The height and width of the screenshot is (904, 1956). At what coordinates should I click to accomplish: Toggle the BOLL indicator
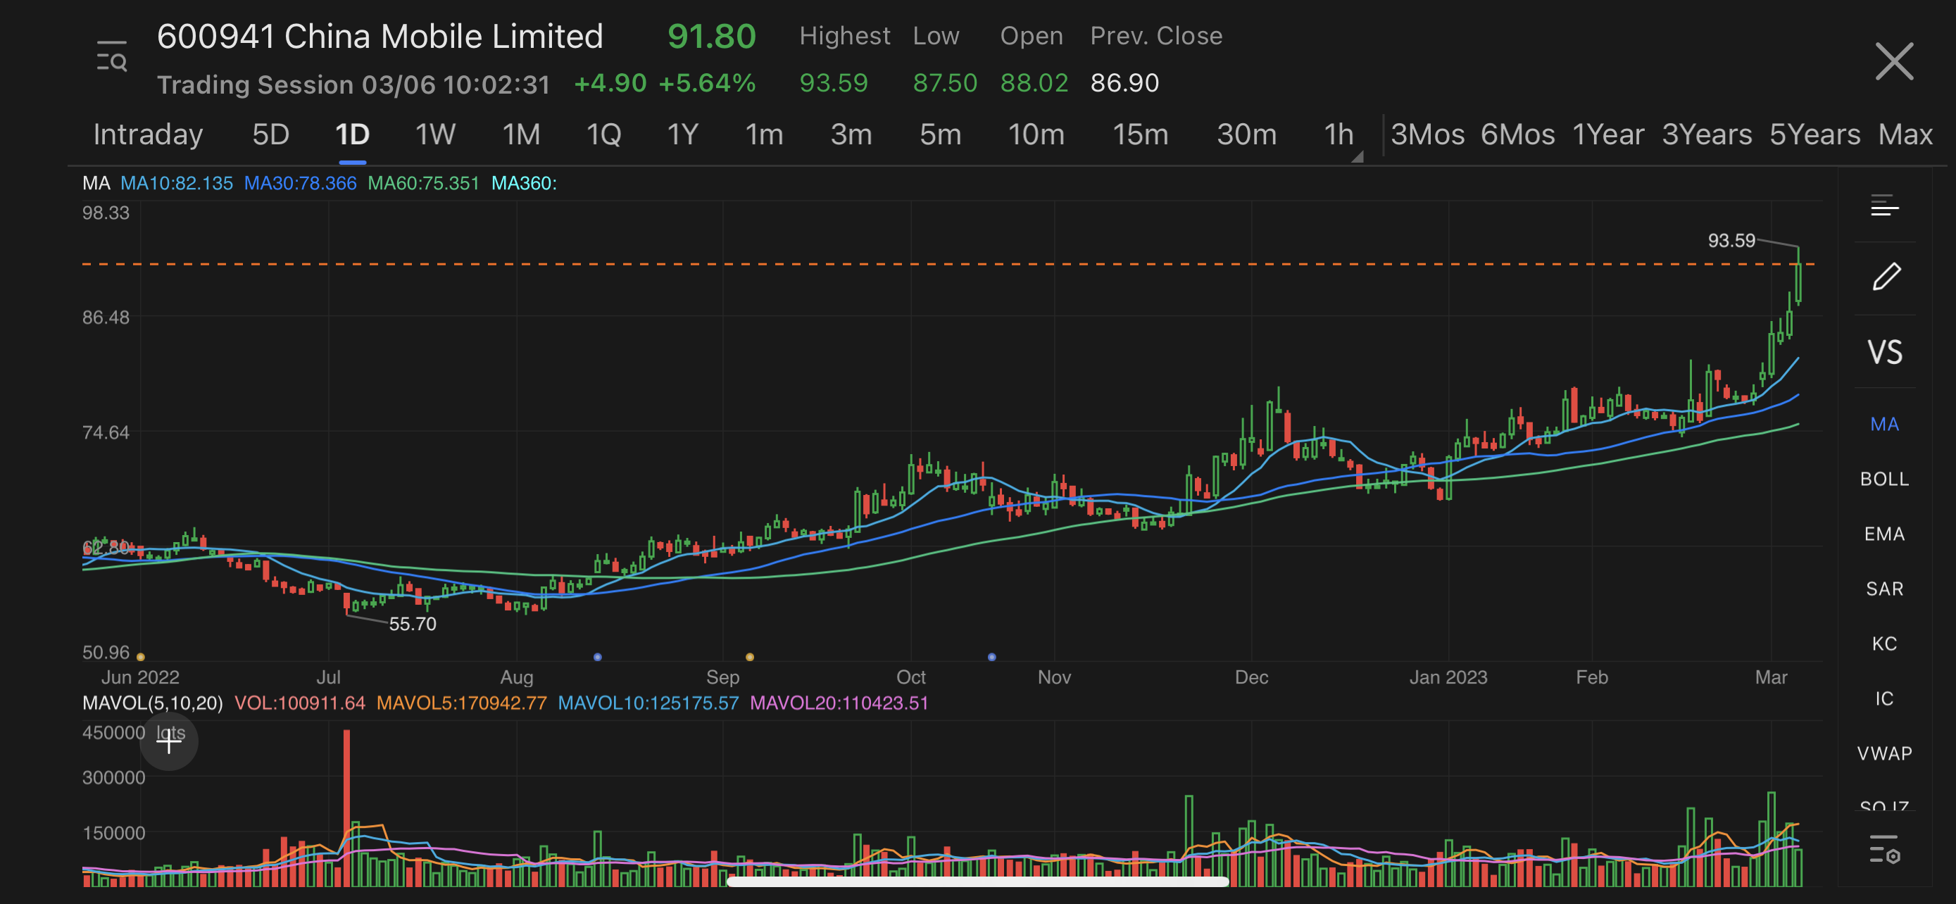point(1884,479)
